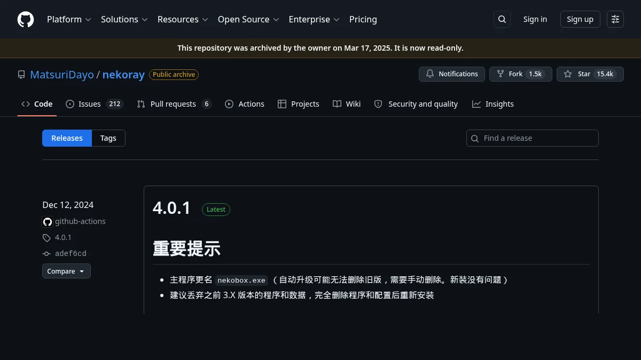Expand the Platform menu

69,19
